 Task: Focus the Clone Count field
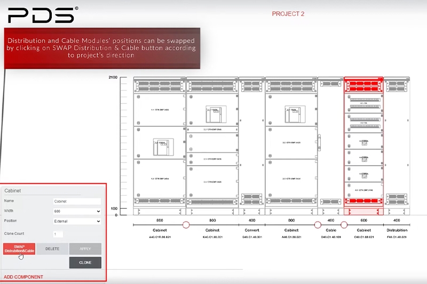click(x=58, y=234)
